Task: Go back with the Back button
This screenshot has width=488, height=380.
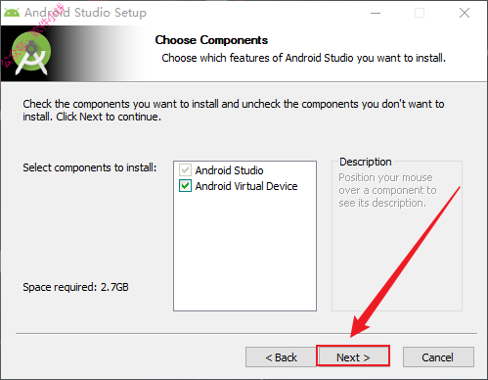Action: click(x=281, y=357)
